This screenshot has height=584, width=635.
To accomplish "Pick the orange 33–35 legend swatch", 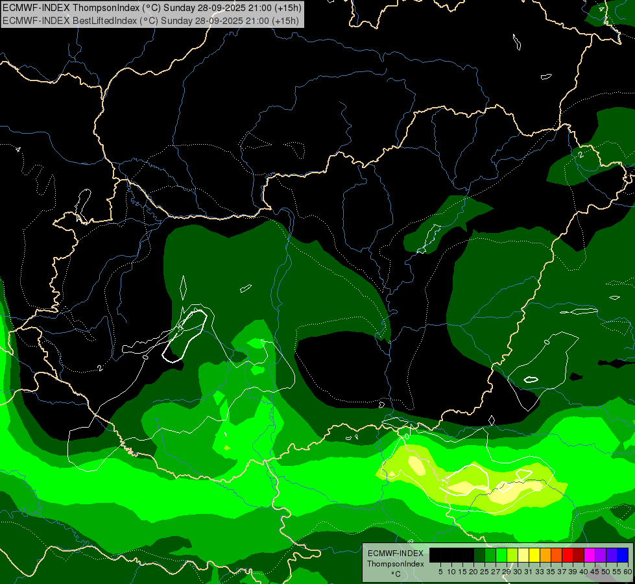I will click(x=545, y=555).
